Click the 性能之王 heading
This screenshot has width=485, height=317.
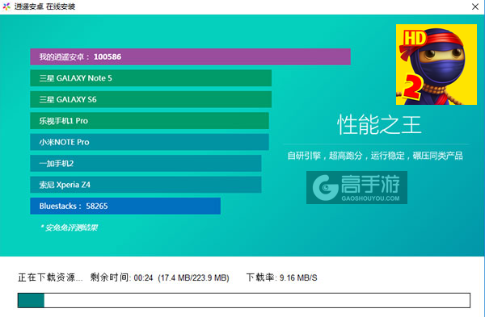click(379, 124)
